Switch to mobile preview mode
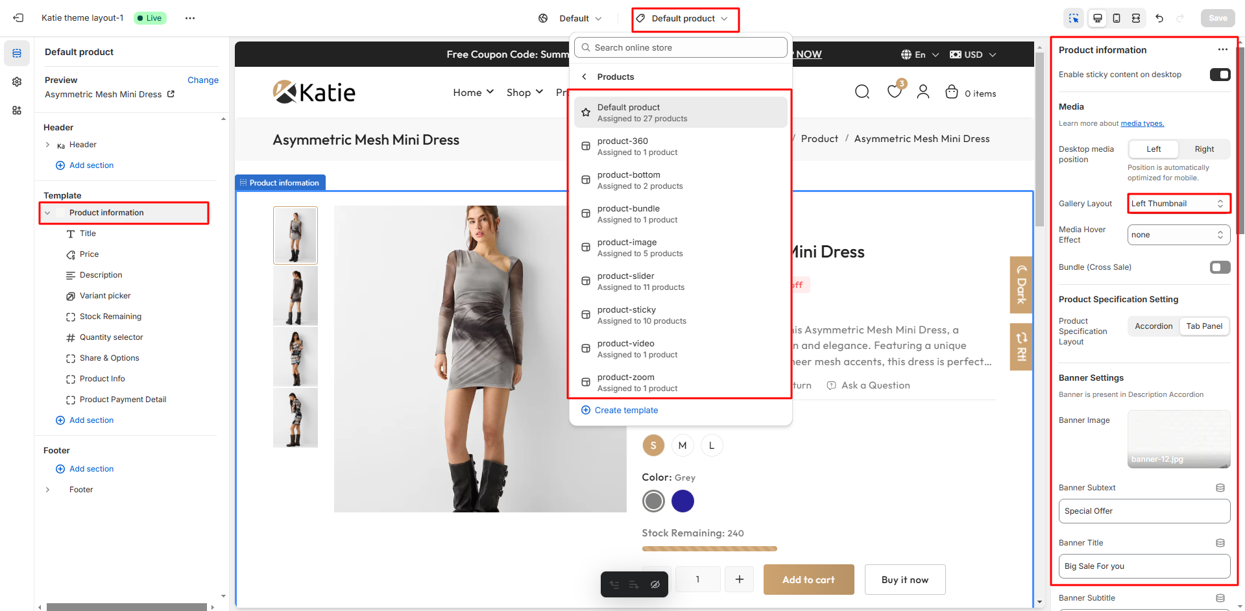Viewport: 1245px width, 611px height. point(1116,18)
